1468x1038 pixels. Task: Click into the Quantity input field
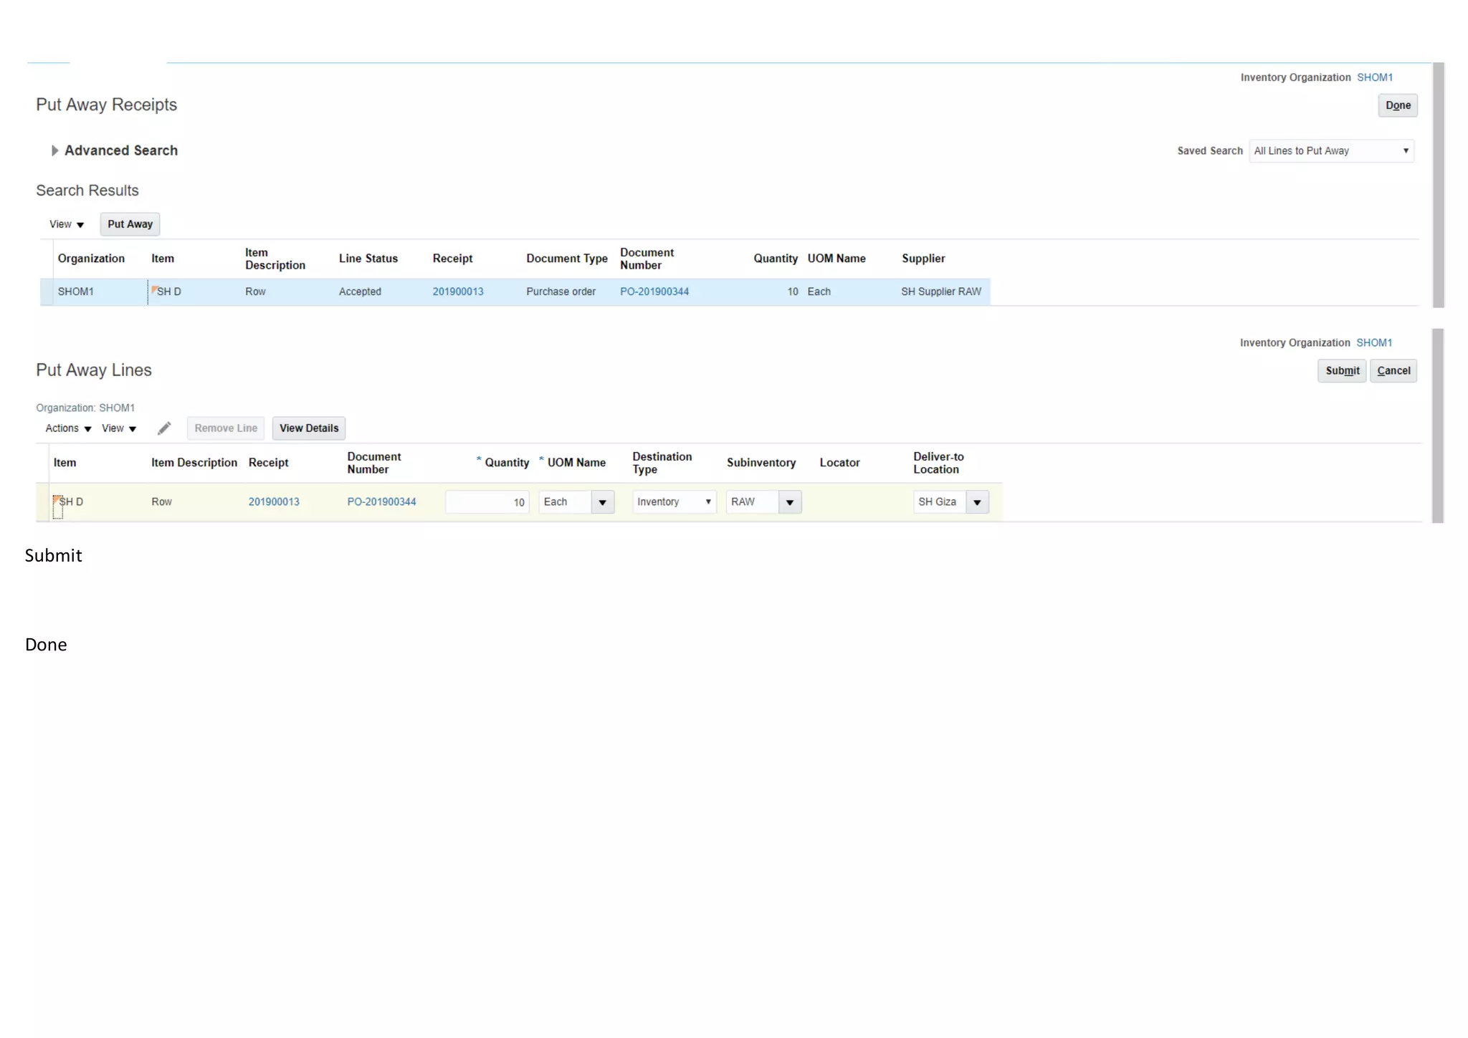tap(487, 502)
